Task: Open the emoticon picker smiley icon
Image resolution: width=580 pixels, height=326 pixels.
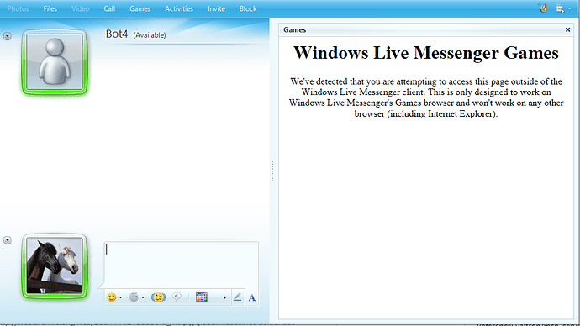Action: pyautogui.click(x=111, y=297)
